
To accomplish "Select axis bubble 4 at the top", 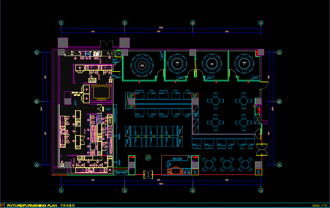I will pos(261,23).
